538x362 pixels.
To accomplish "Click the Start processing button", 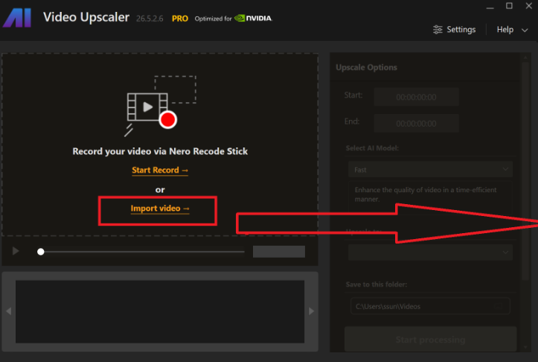I will click(430, 340).
